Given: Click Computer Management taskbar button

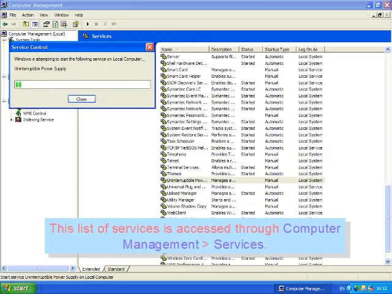Looking at the screenshot, I should [303, 288].
